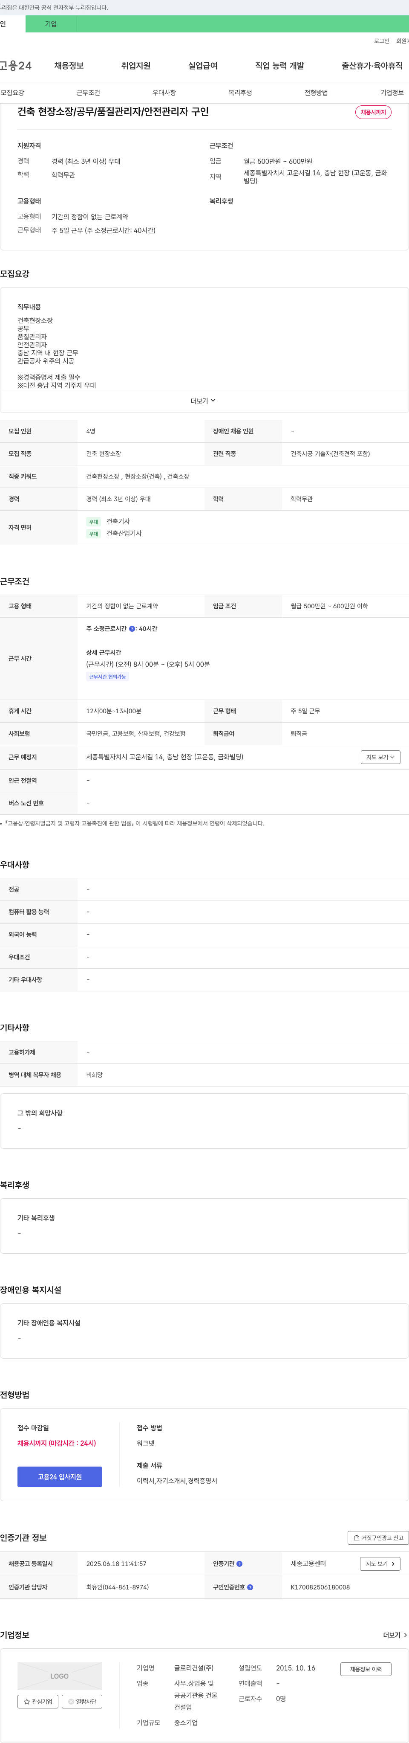This screenshot has height=1743, width=409.
Task: View 채용정보 이력 of the company
Action: tap(366, 1669)
